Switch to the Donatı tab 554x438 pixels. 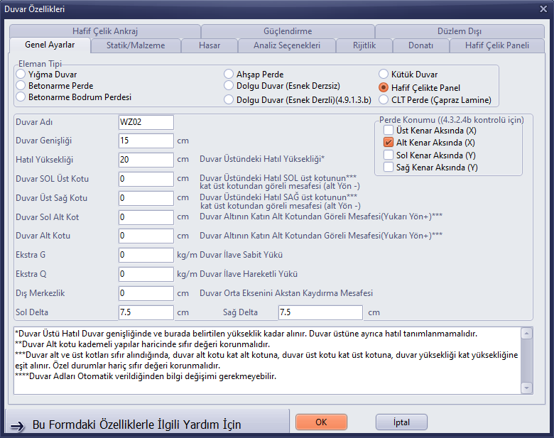420,45
